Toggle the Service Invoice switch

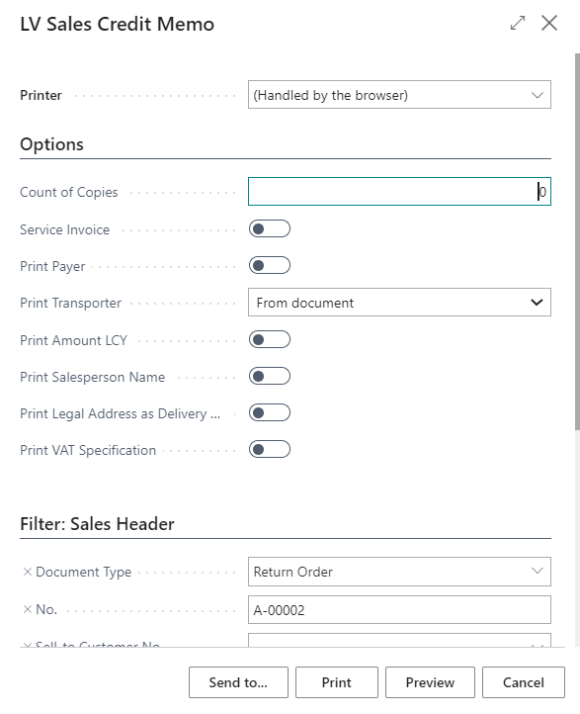point(270,228)
